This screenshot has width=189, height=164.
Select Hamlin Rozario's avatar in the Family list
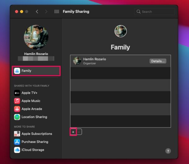77,61
